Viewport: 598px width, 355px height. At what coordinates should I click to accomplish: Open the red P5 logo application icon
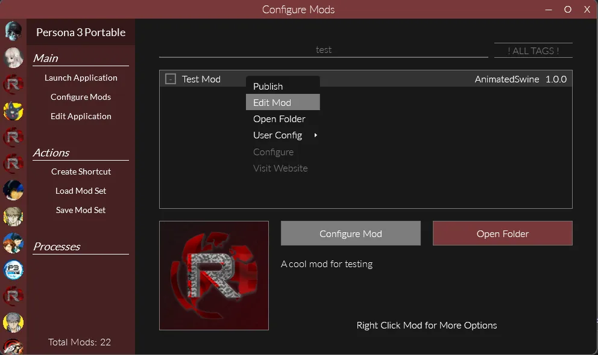pyautogui.click(x=13, y=347)
